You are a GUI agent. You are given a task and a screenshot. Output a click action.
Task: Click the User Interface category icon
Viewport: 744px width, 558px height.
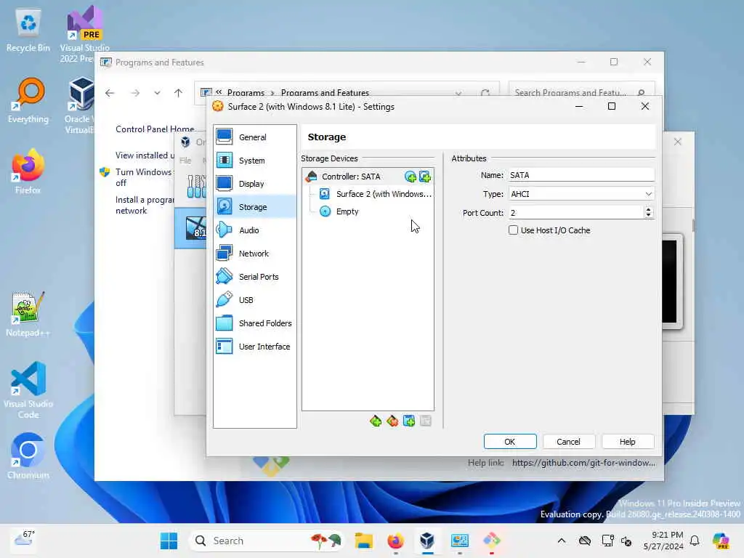224,347
